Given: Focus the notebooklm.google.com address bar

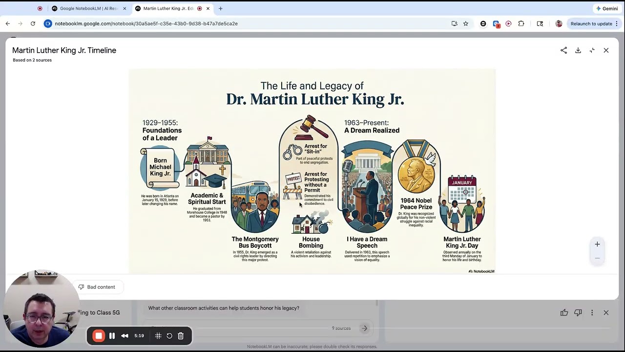Looking at the screenshot, I should [x=146, y=23].
